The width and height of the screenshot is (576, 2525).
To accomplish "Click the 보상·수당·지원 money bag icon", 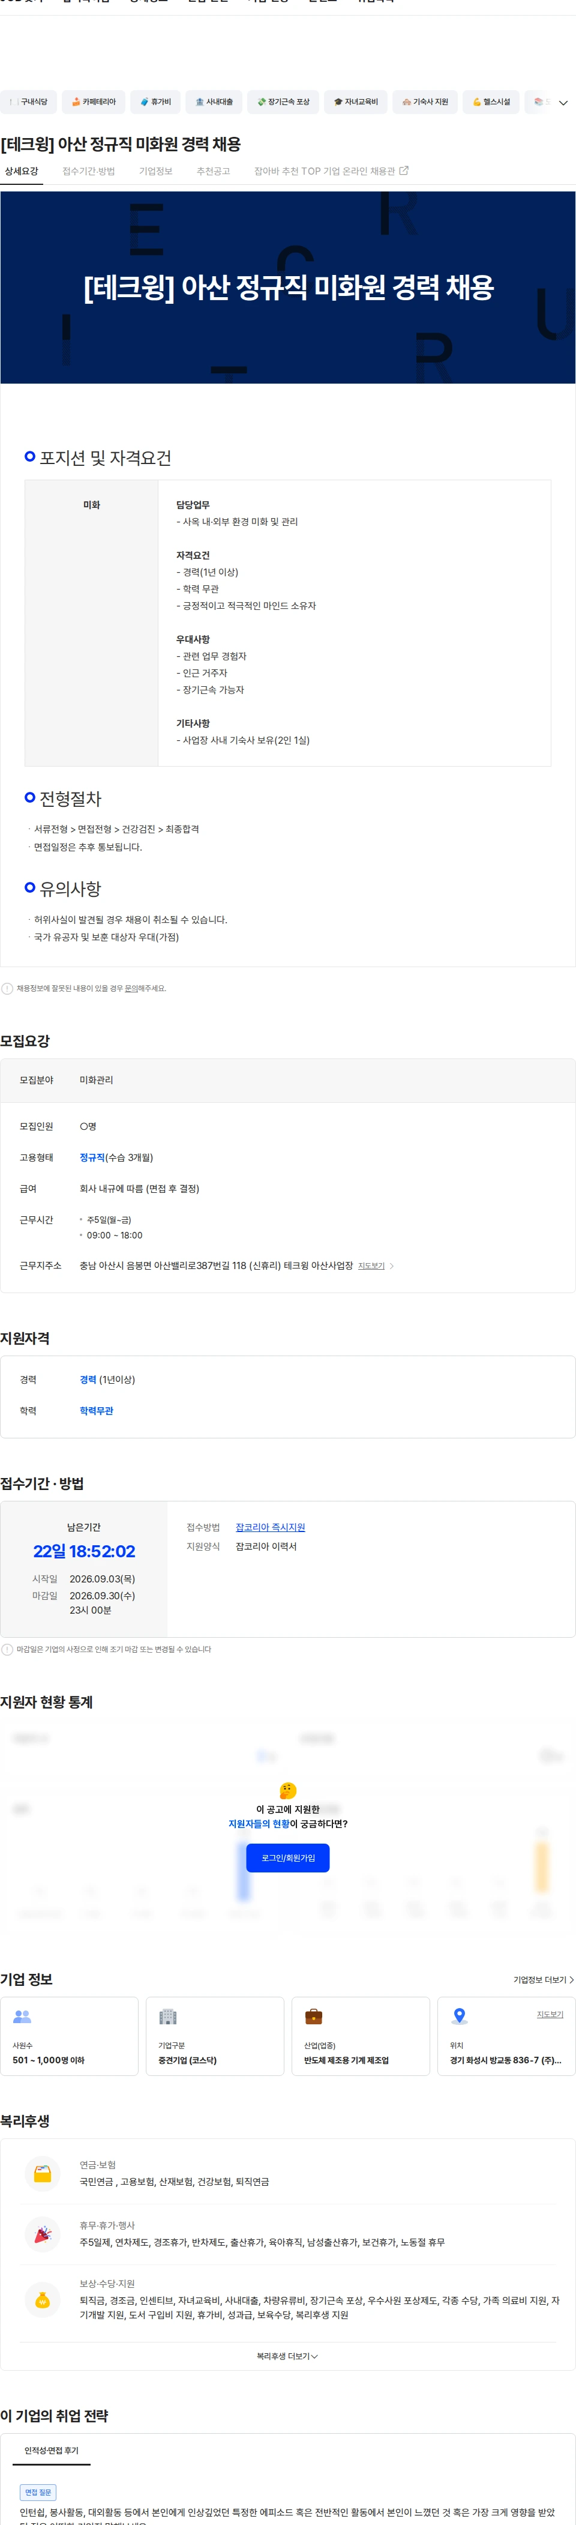I will 42,2299.
